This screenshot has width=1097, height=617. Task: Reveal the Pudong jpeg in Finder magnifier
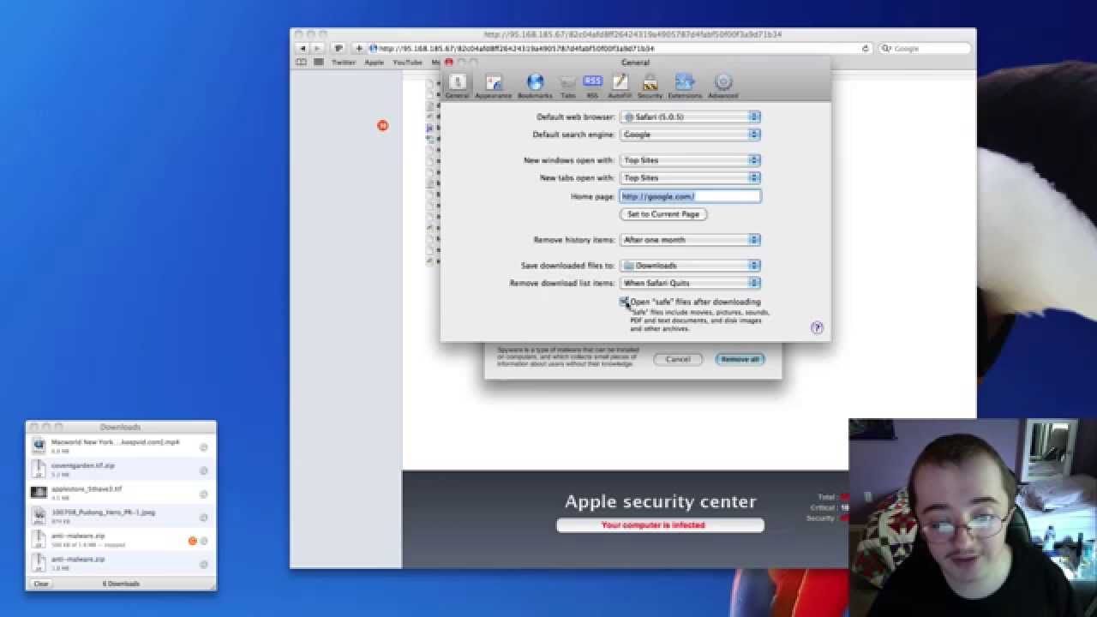204,518
